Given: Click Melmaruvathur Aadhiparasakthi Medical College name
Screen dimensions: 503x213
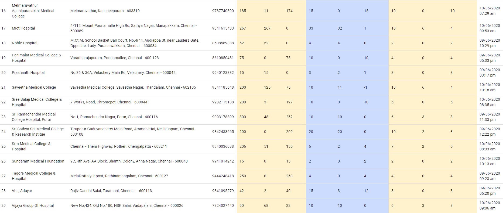Looking at the screenshot, I should (33, 11).
